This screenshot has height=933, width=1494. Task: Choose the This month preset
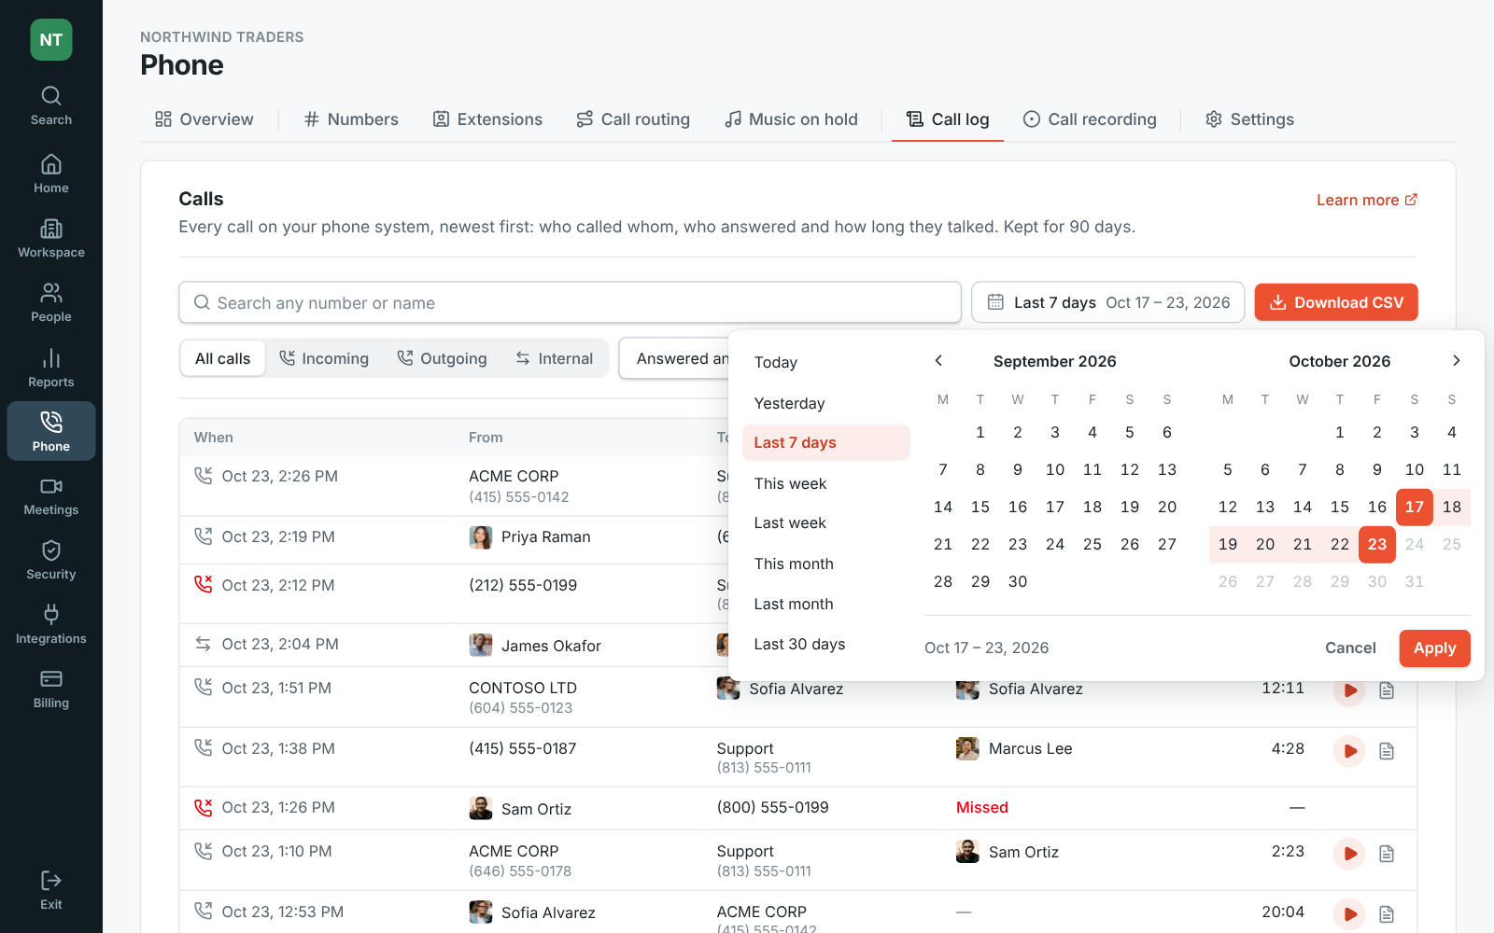click(826, 564)
